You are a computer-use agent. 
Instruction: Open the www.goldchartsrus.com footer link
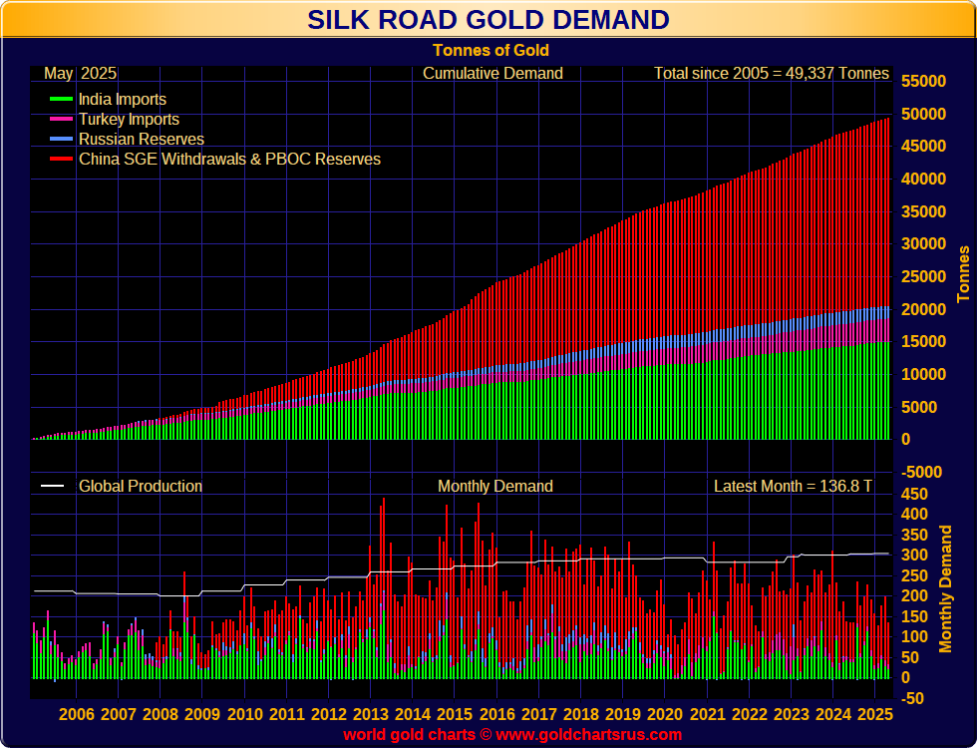[x=589, y=735]
